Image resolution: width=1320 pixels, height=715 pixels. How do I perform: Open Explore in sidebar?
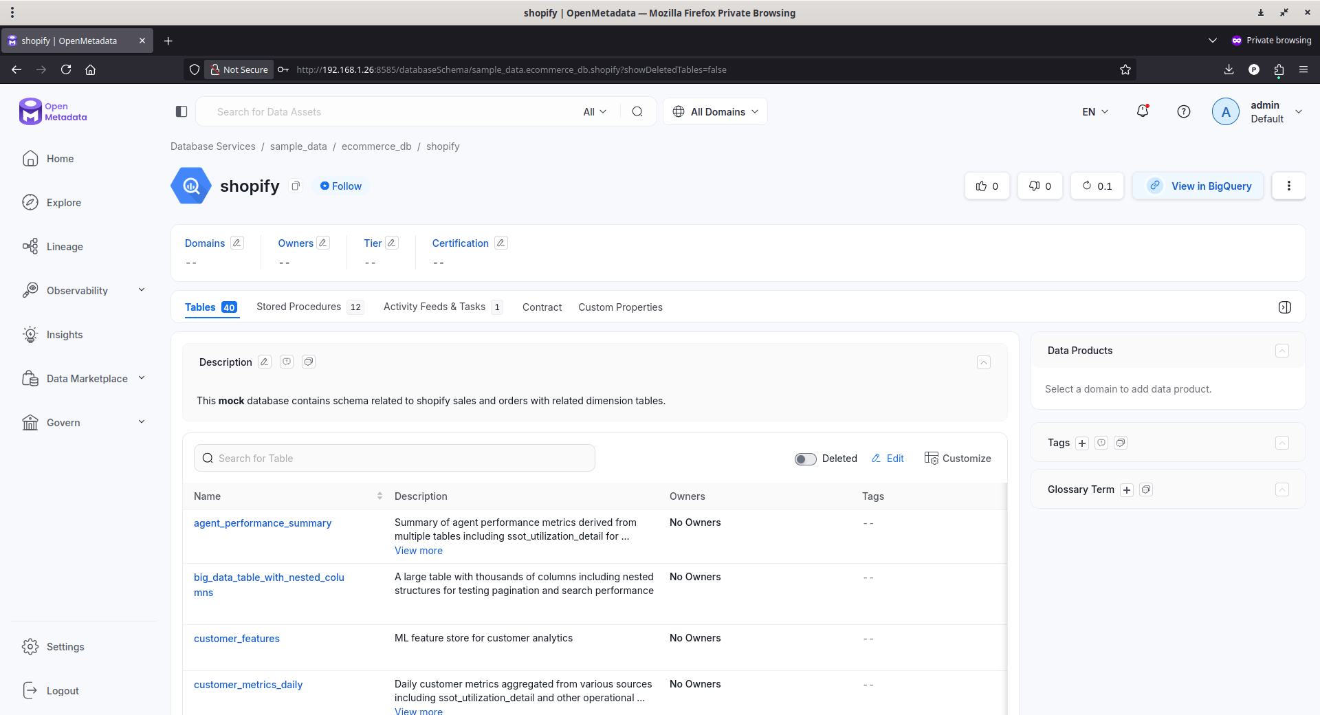[x=64, y=203]
